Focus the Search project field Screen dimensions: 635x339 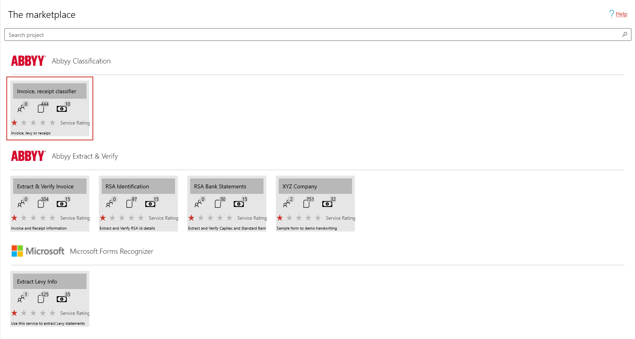(x=317, y=34)
